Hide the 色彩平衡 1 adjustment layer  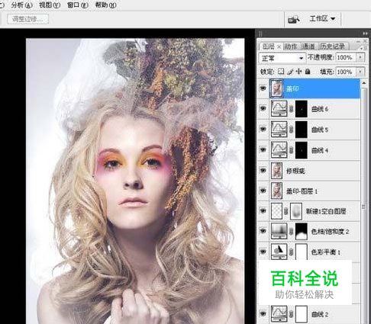click(263, 252)
